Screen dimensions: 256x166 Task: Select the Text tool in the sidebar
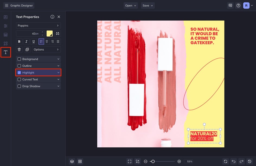point(5,52)
